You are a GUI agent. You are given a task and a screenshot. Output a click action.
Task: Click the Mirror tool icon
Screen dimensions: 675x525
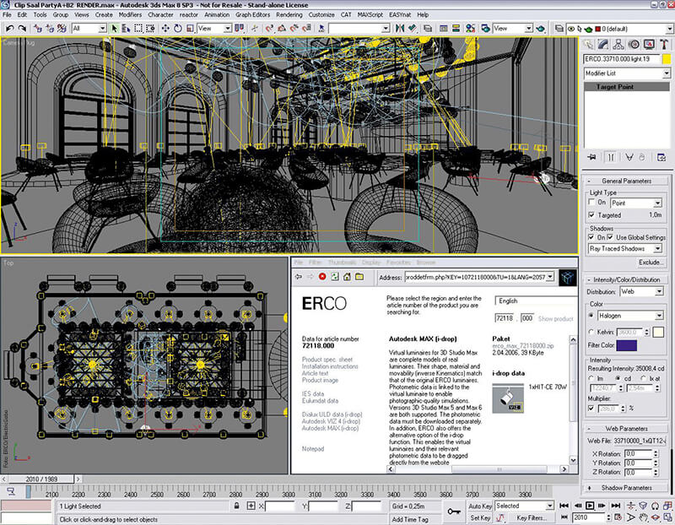(x=400, y=29)
